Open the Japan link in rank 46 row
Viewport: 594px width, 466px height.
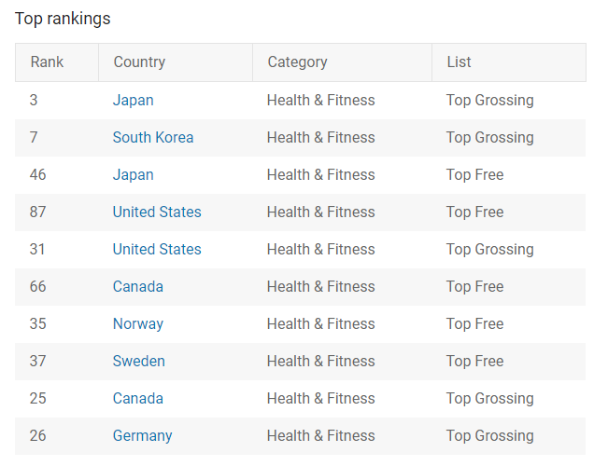[133, 175]
